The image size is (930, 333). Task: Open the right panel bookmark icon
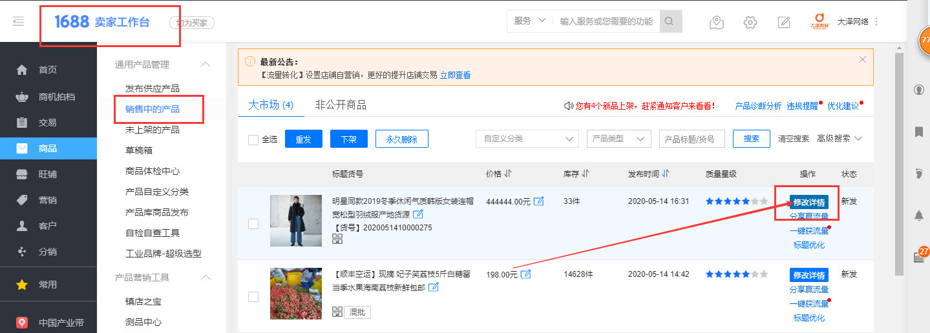point(918,132)
